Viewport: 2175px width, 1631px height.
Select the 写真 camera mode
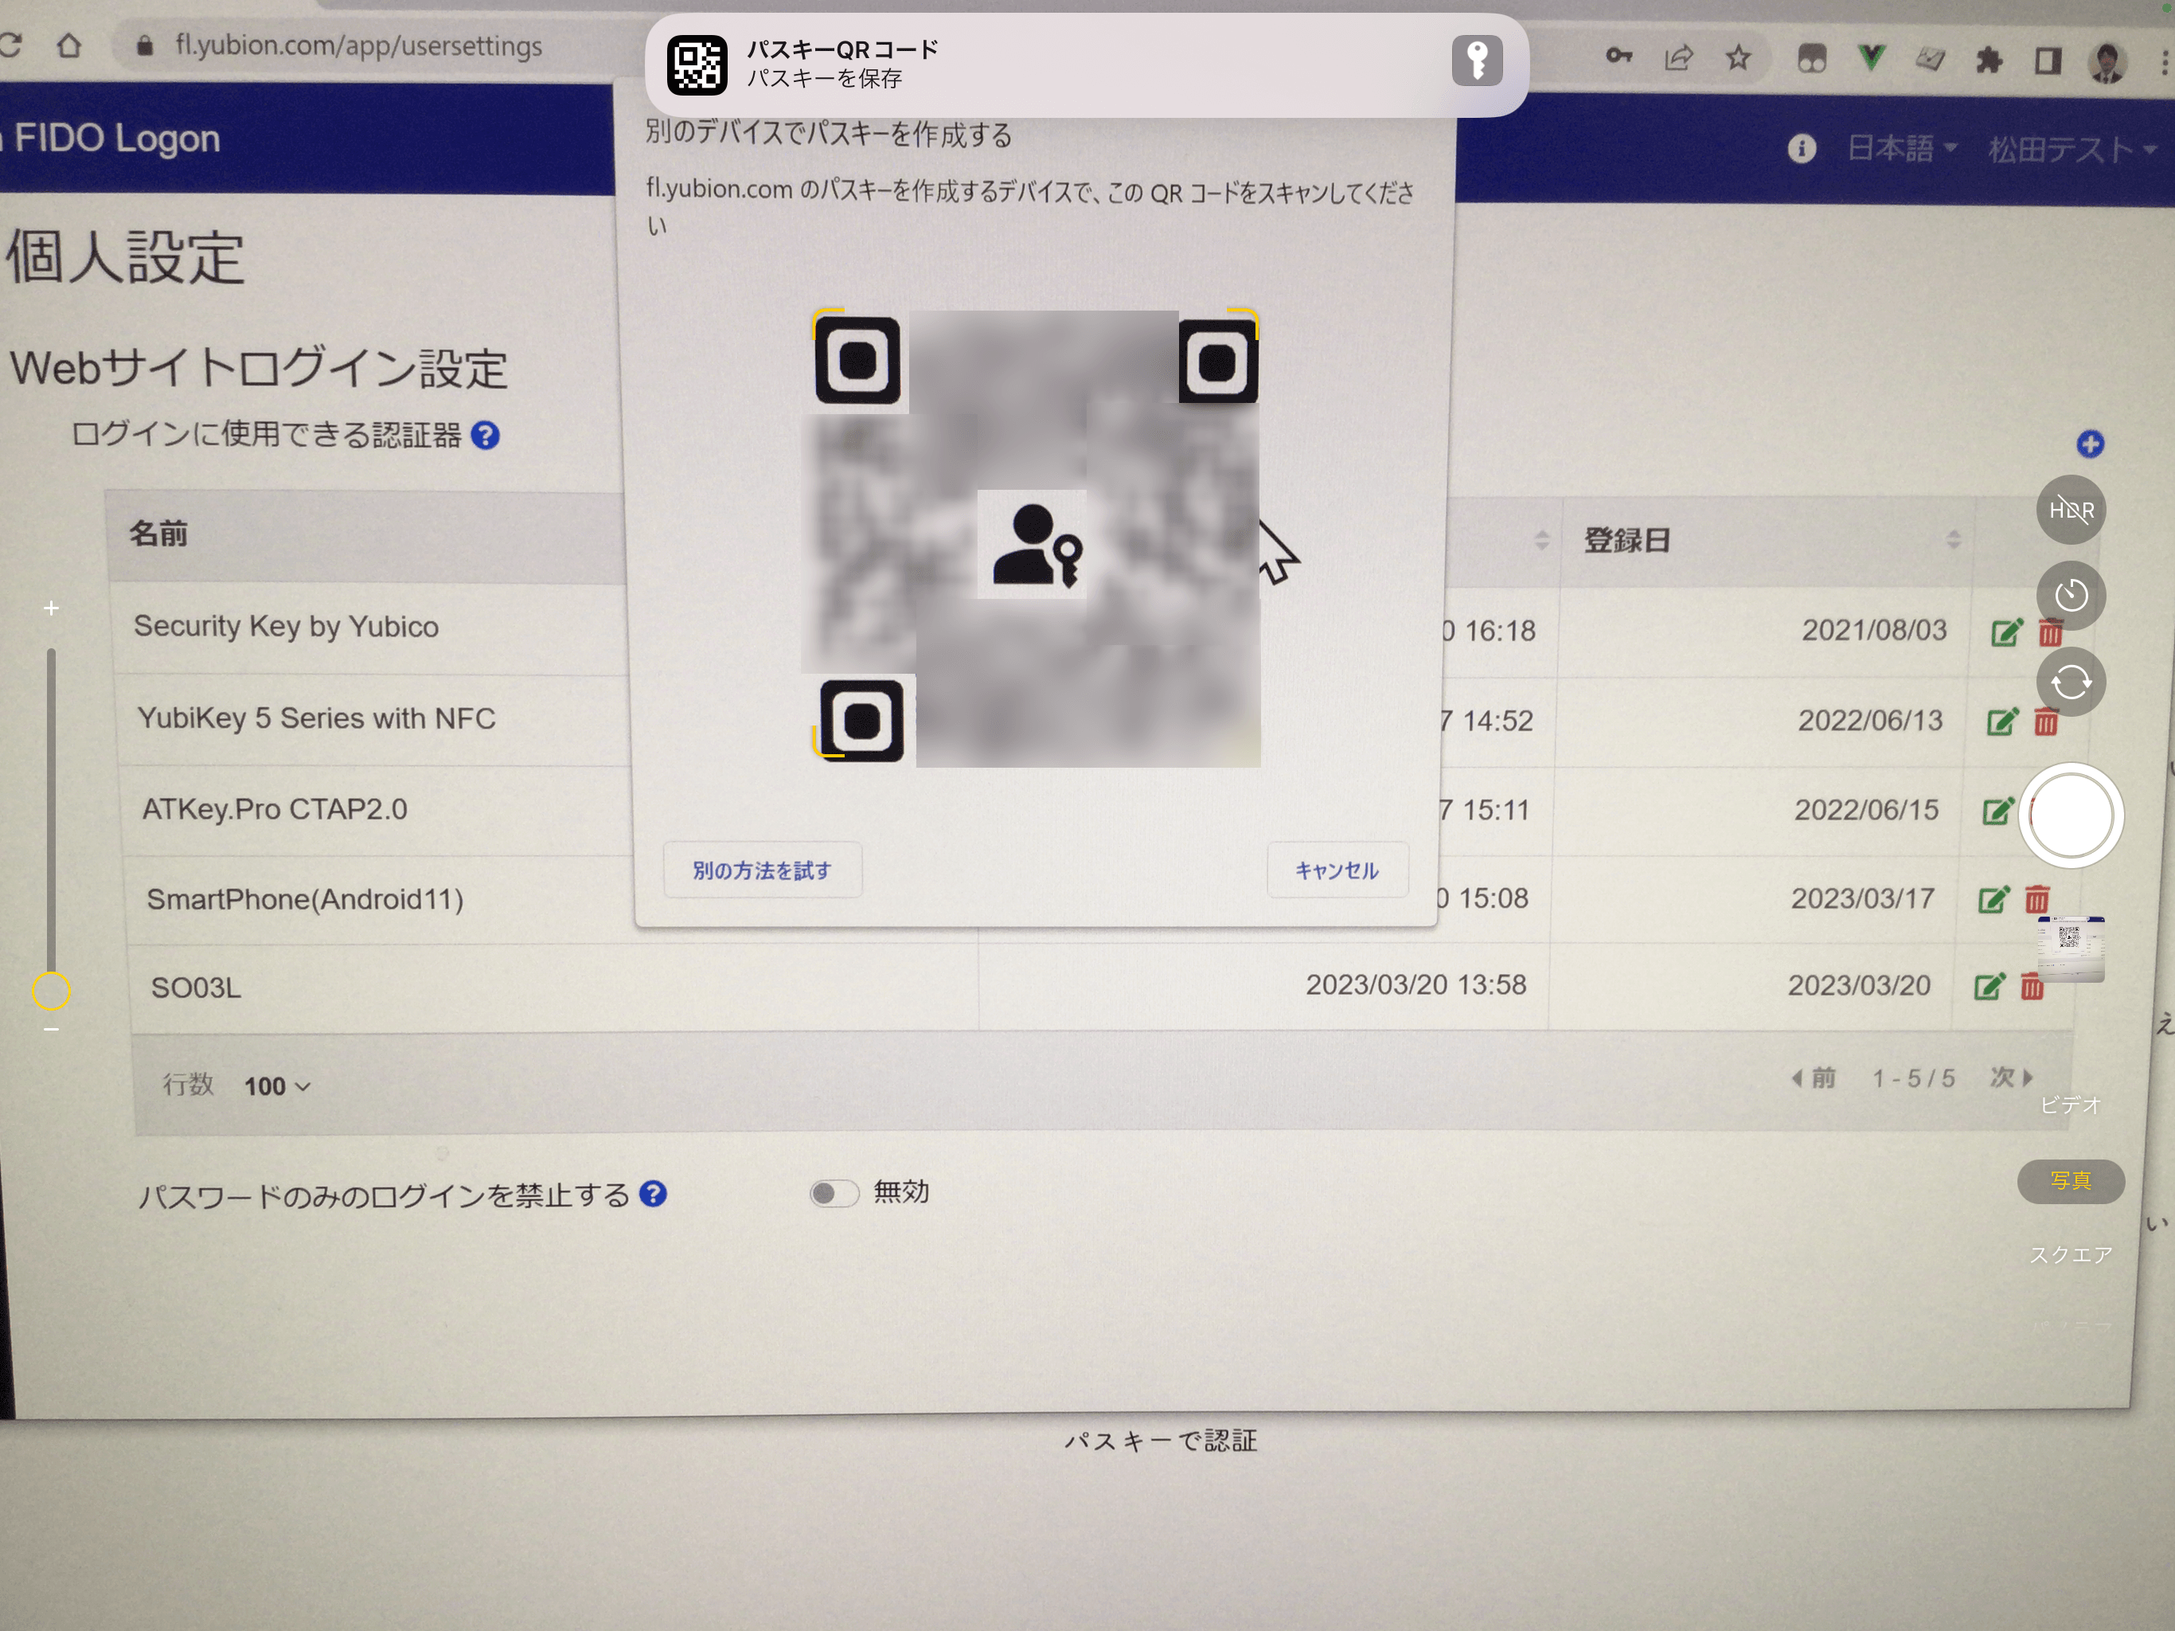(2071, 1180)
